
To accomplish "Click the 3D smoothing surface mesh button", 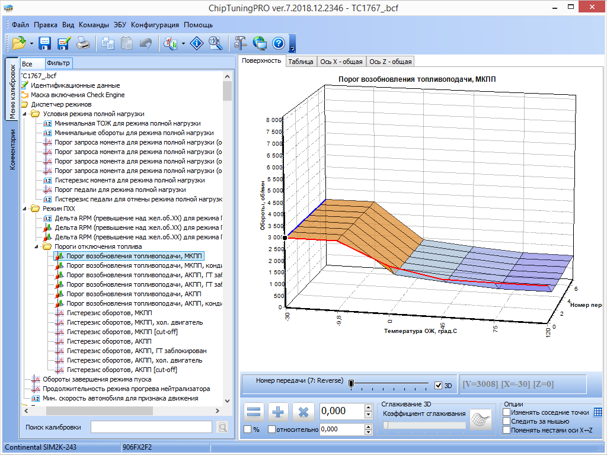I will tap(481, 419).
